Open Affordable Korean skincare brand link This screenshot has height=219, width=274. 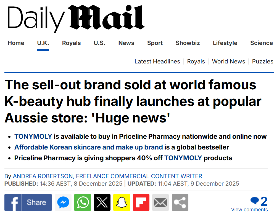click(89, 147)
